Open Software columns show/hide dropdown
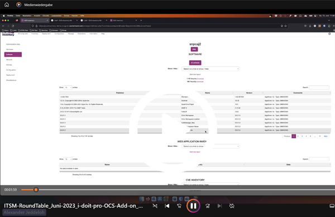Viewport: 335px width, 217px height. point(210,69)
